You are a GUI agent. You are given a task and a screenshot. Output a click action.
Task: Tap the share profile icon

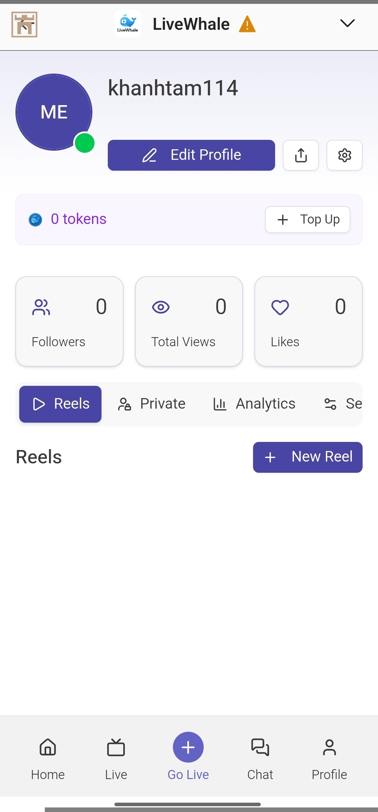(301, 155)
